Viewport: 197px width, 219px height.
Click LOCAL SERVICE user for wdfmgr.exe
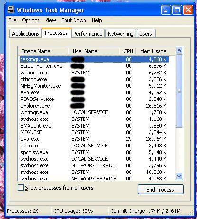[x=90, y=112]
